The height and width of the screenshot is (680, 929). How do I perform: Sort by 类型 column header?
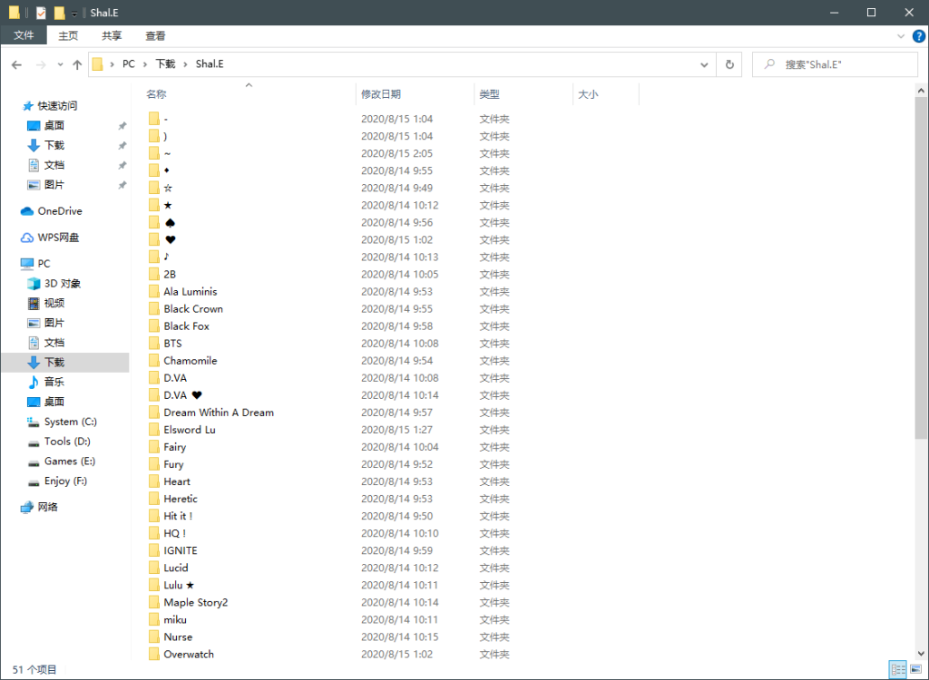click(489, 94)
